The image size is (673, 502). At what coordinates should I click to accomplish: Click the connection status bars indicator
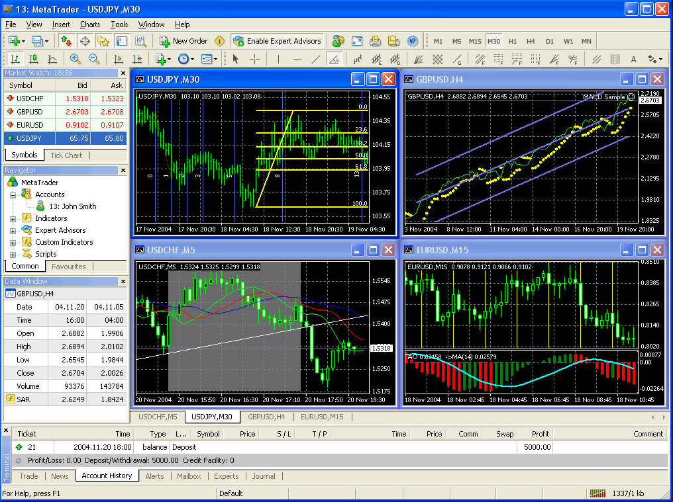[597, 493]
